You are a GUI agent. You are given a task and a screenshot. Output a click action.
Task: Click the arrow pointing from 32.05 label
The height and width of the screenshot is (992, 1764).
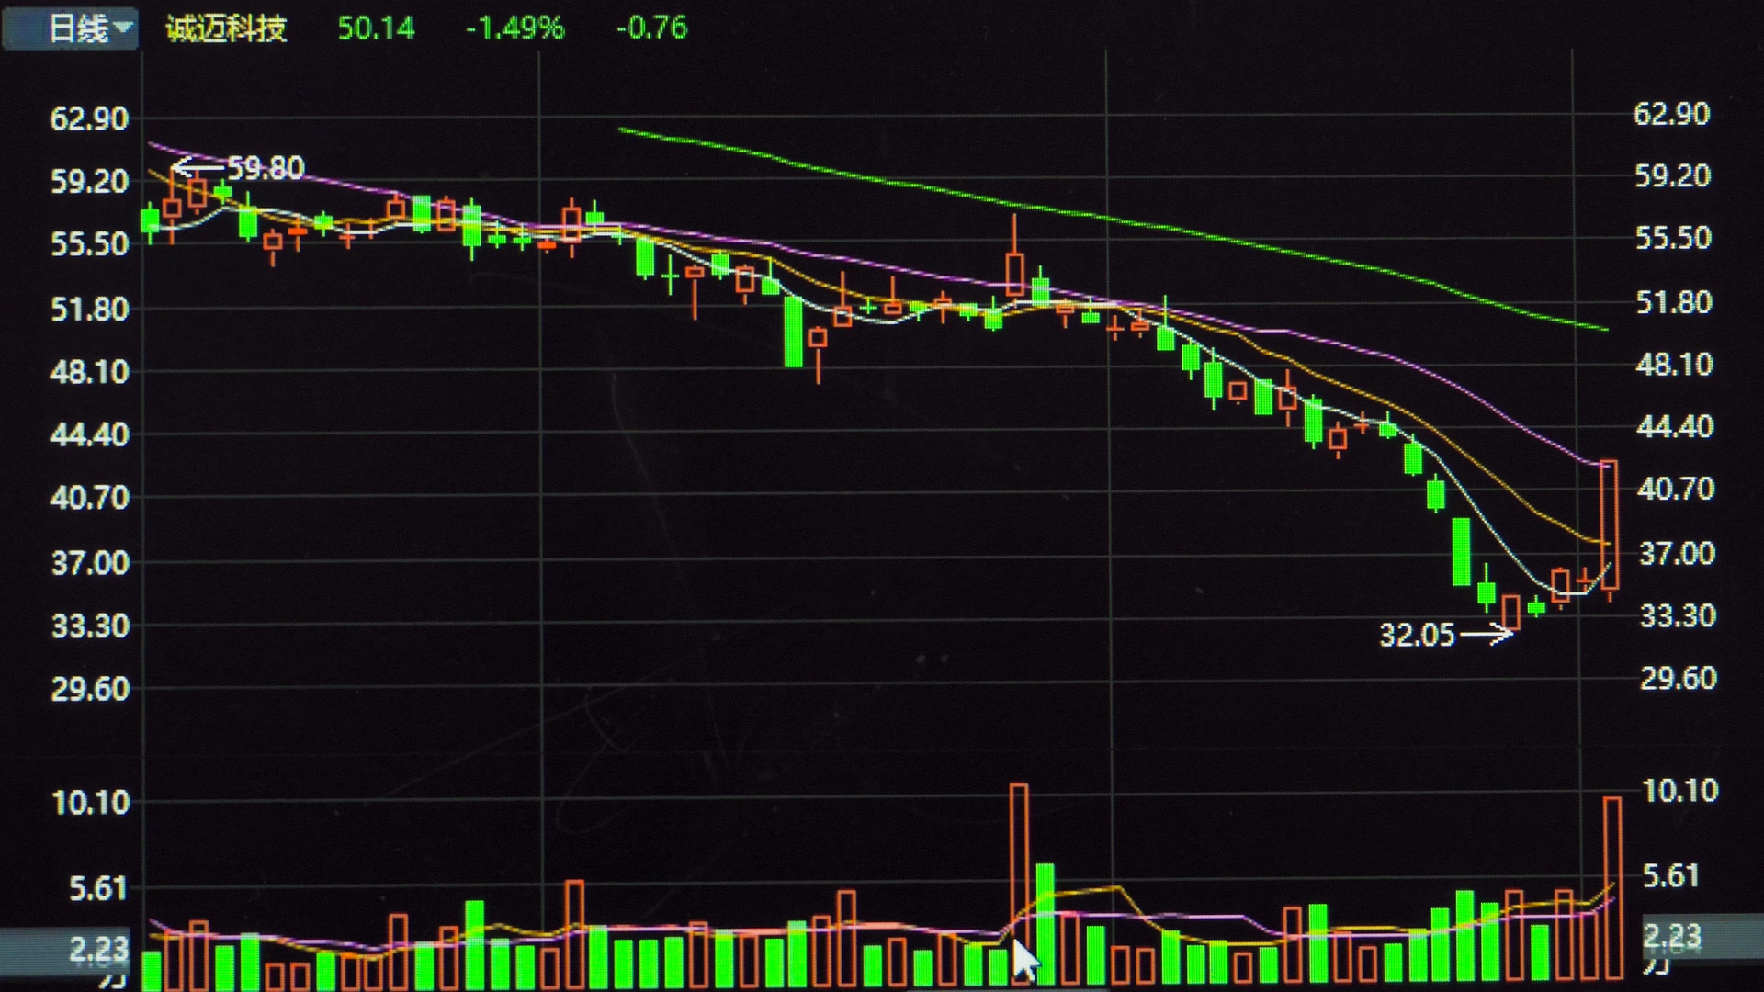(x=1487, y=634)
